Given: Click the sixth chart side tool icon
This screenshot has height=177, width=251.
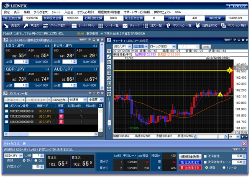Looking at the screenshot, I should (109, 78).
